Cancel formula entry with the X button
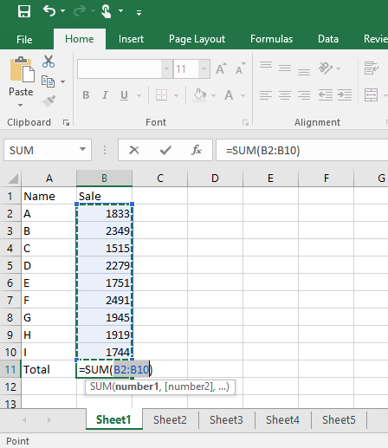 tap(134, 150)
